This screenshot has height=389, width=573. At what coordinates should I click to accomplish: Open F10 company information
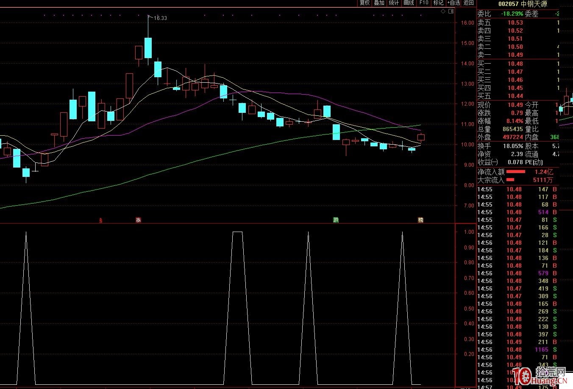click(x=423, y=3)
